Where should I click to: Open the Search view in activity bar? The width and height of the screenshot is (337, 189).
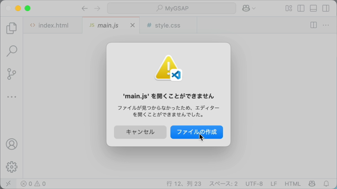coord(12,51)
